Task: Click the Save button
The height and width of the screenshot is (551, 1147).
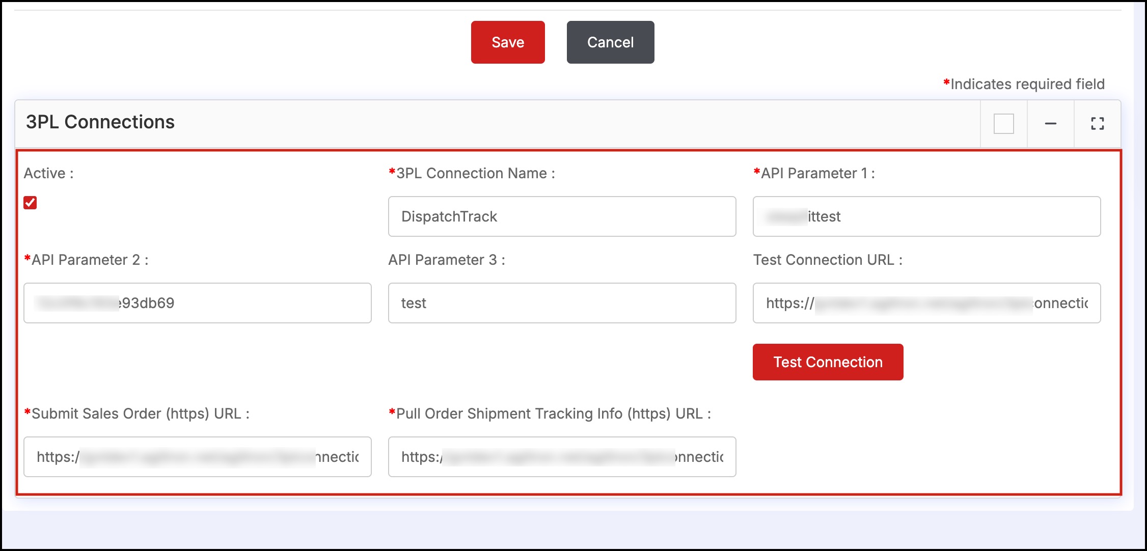Action: point(507,42)
